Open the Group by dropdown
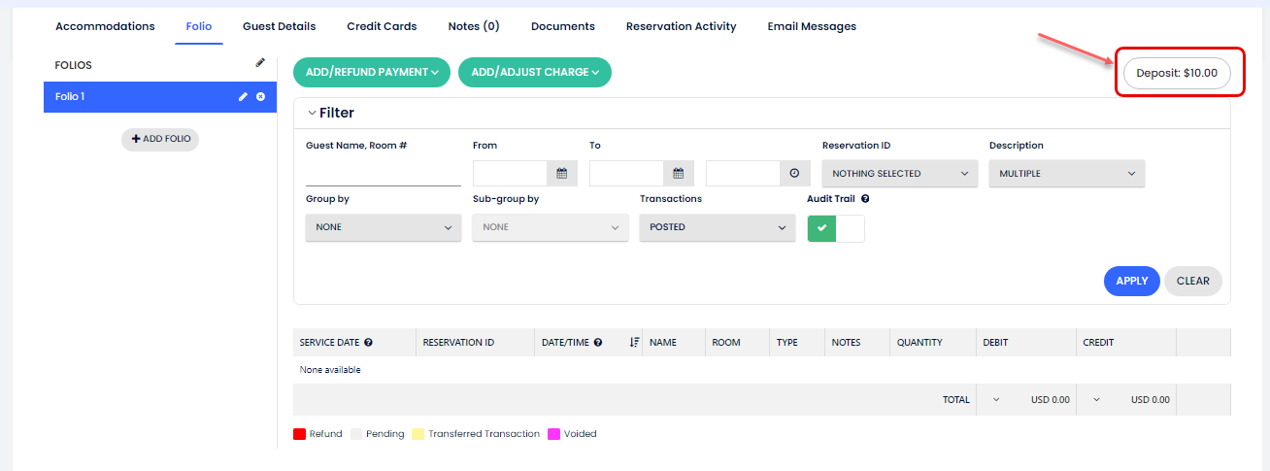Image resolution: width=1270 pixels, height=471 pixels. point(383,227)
